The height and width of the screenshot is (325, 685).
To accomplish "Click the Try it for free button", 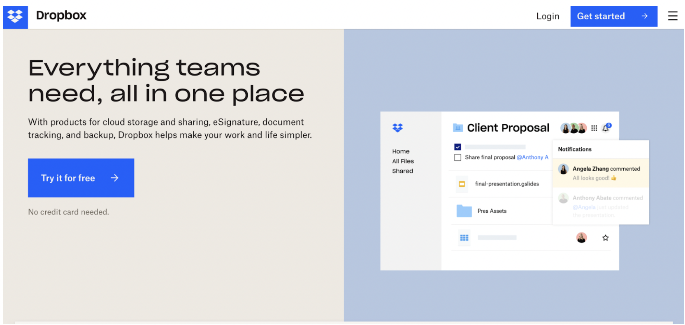I will click(81, 178).
